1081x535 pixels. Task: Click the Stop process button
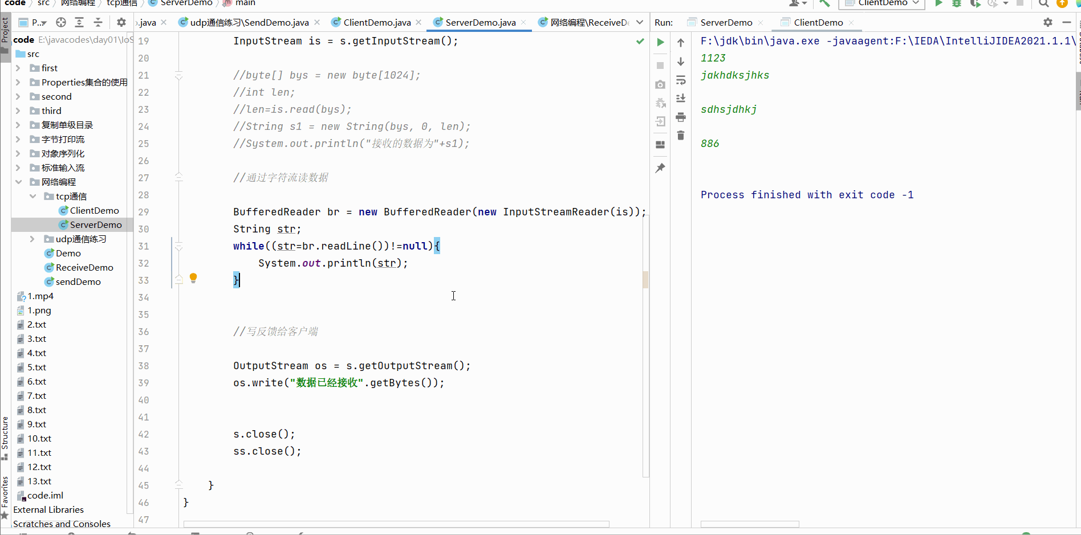click(x=660, y=66)
